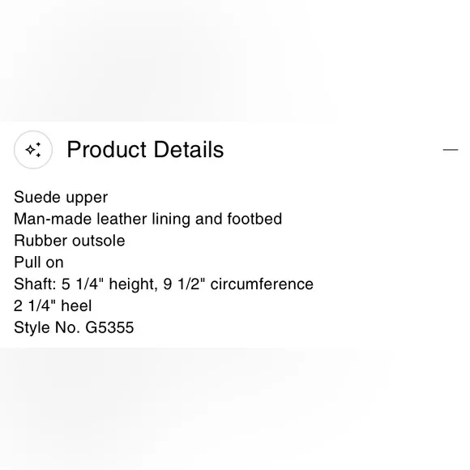This screenshot has width=470, height=470.
Task: Click the Rubber outsole text
Action: 69,241
